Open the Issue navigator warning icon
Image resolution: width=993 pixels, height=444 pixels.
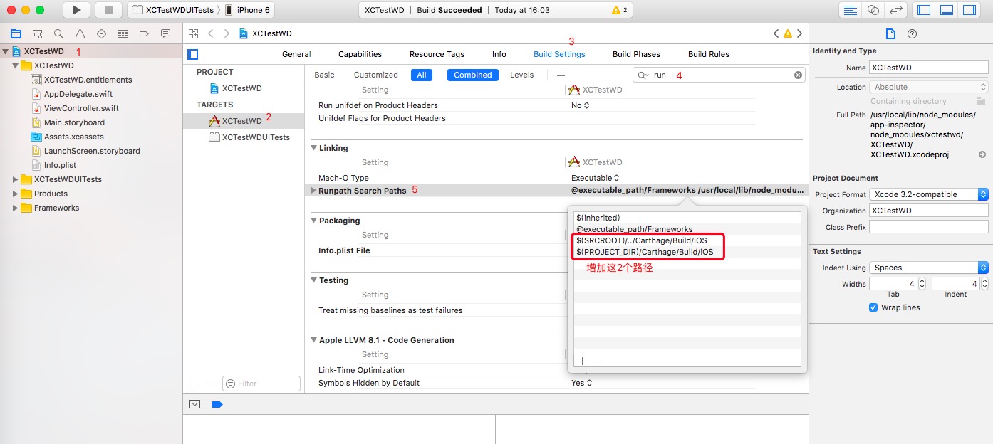point(80,33)
